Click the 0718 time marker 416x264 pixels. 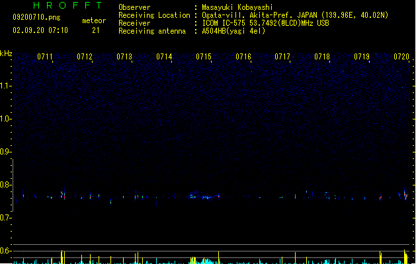tap(322, 57)
